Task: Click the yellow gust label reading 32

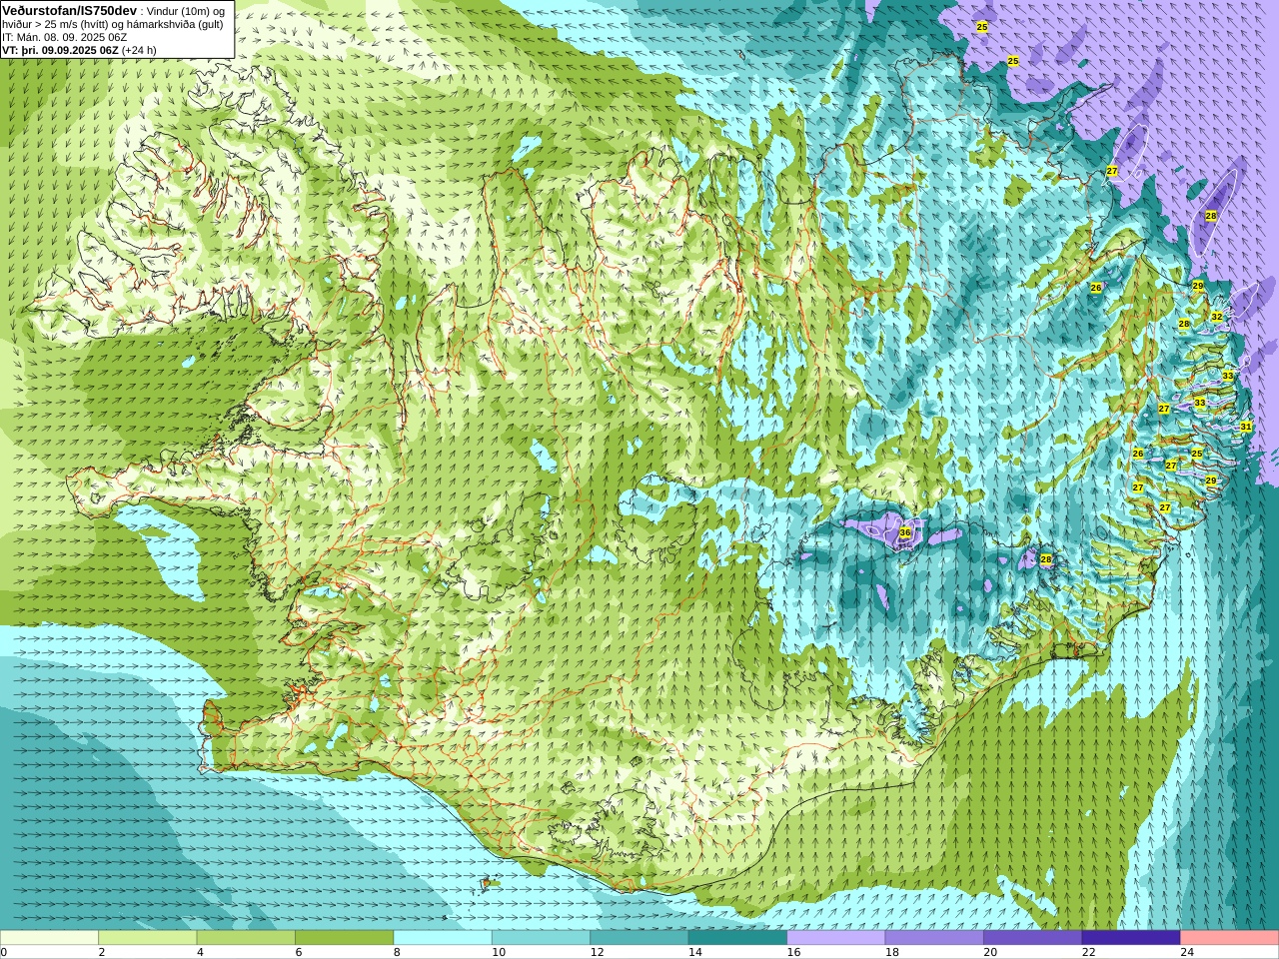Action: (1217, 317)
